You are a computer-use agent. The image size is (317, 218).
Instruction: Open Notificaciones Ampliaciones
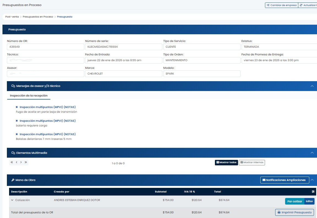click(285, 180)
